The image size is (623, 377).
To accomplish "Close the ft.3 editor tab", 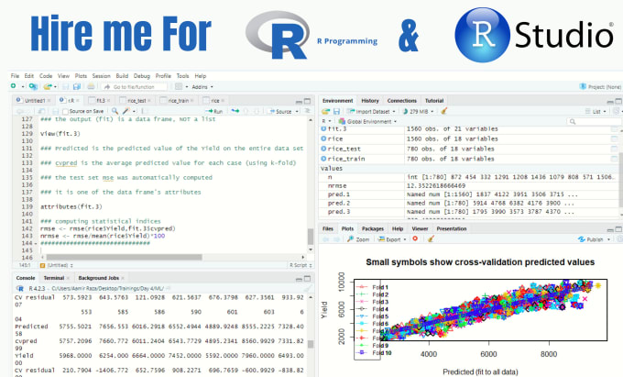I will 108,101.
